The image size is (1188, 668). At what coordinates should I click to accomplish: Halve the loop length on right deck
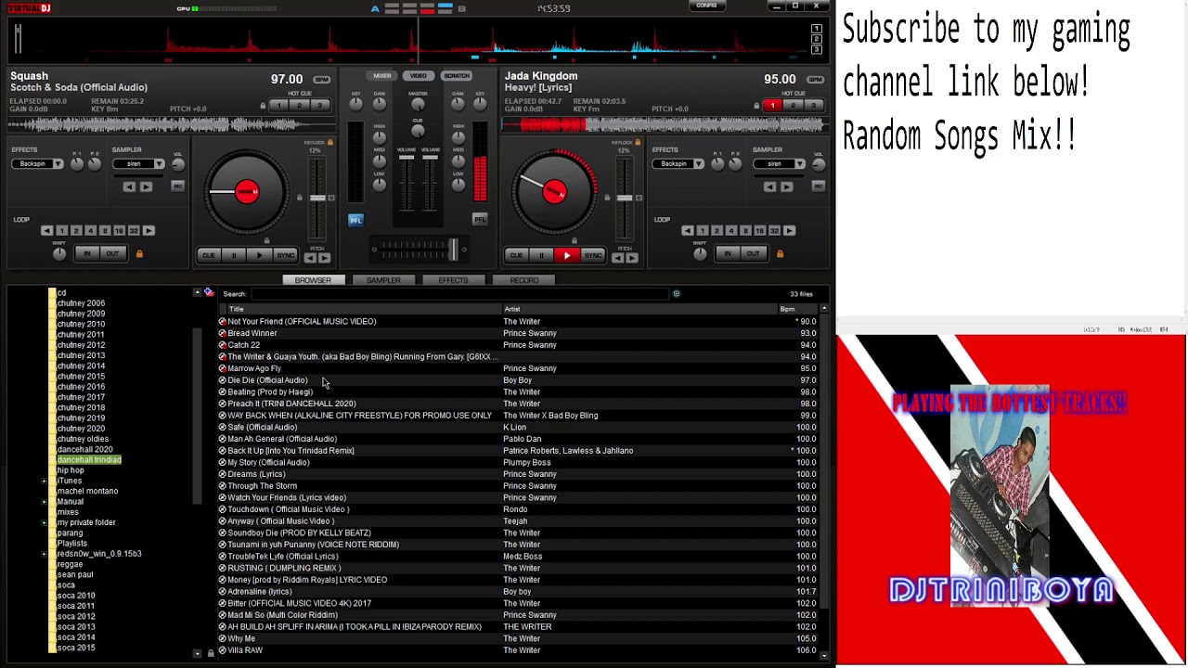pos(687,230)
